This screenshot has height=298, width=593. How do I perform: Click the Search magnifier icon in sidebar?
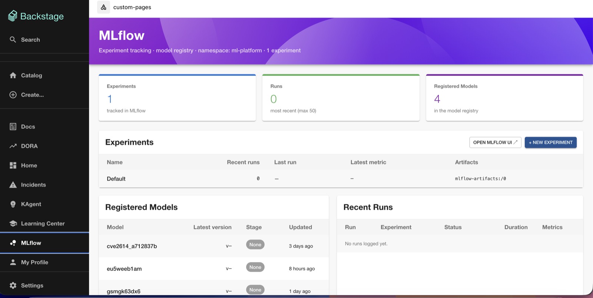pos(13,40)
